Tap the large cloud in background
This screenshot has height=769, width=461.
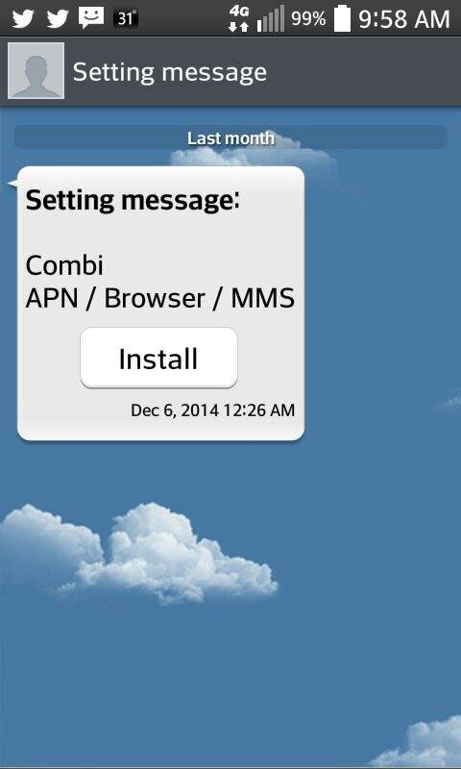[139, 554]
